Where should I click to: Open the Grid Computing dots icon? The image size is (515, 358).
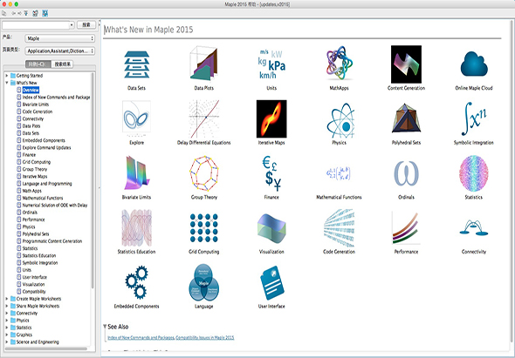[203, 228]
